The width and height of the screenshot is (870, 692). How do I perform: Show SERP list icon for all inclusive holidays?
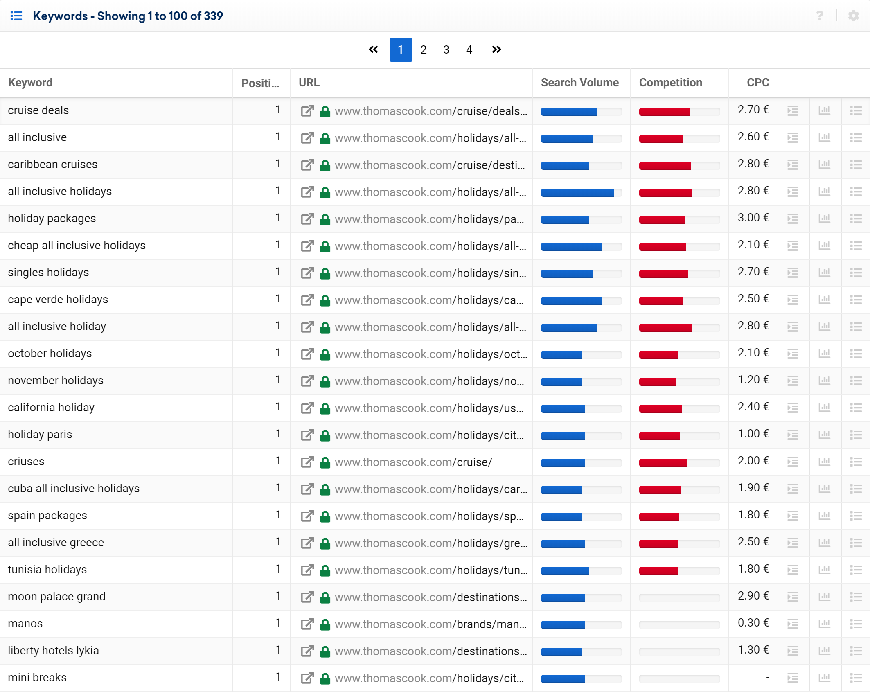pyautogui.click(x=793, y=192)
